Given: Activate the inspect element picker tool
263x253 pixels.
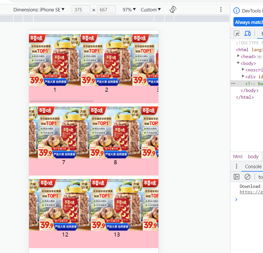Looking at the screenshot, I should (x=237, y=33).
